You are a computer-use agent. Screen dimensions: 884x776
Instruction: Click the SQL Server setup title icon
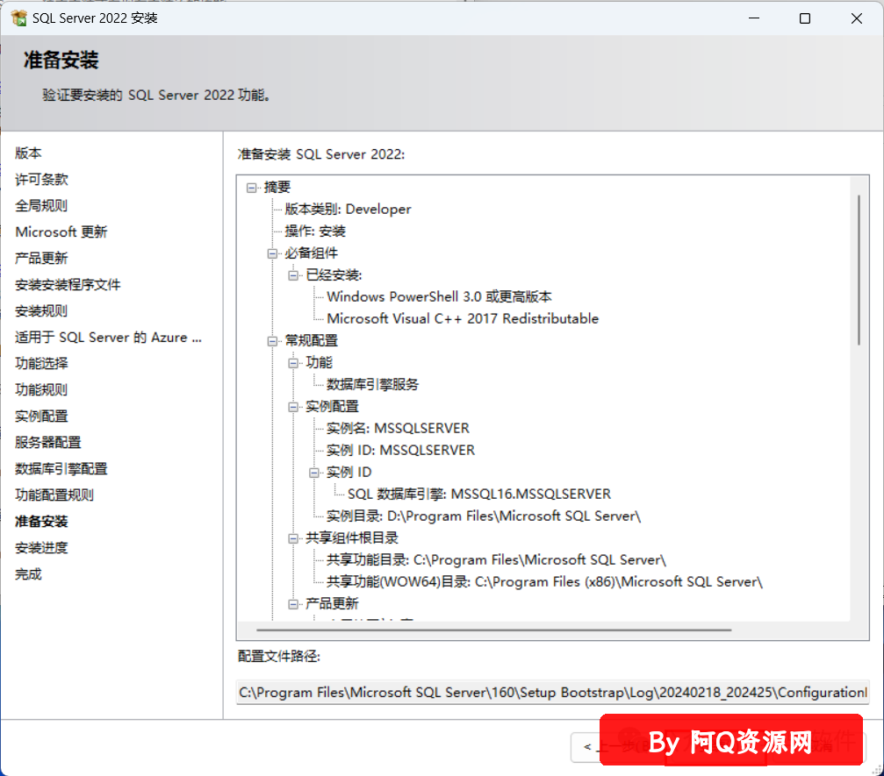tap(18, 18)
